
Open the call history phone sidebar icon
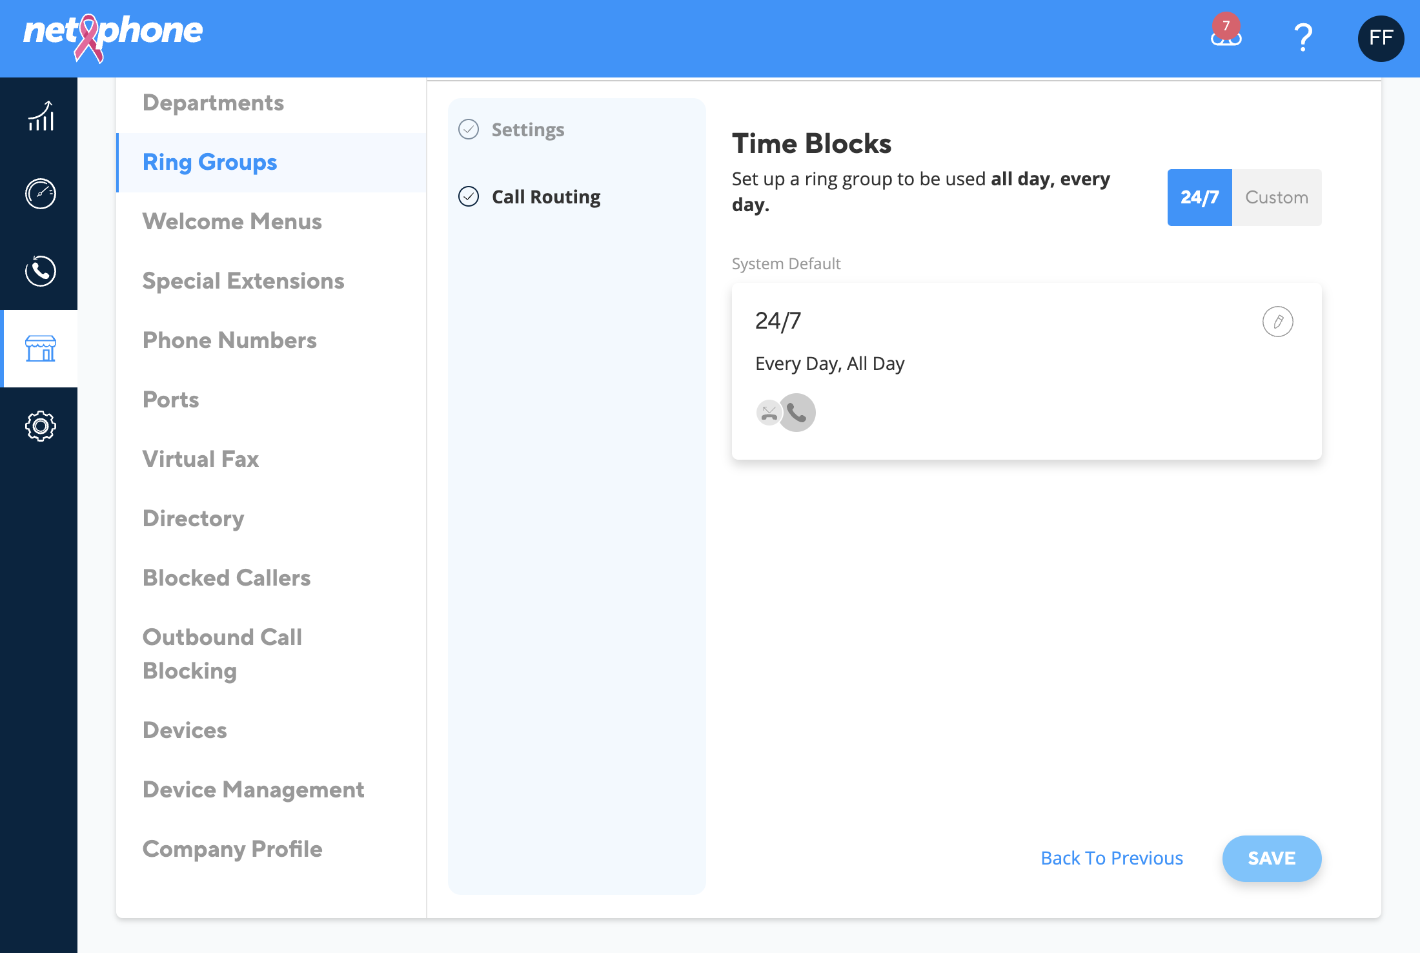(x=41, y=271)
